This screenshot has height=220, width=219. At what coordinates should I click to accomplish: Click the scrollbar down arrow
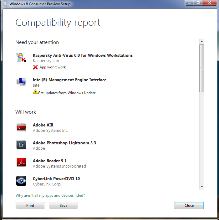[x=202, y=187]
